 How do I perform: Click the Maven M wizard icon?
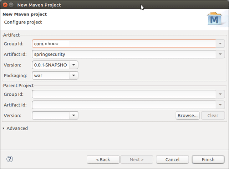215,19
